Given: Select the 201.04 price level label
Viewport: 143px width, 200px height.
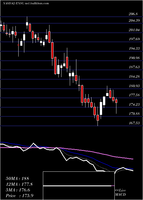Looking at the screenshot, I should [x=134, y=30].
